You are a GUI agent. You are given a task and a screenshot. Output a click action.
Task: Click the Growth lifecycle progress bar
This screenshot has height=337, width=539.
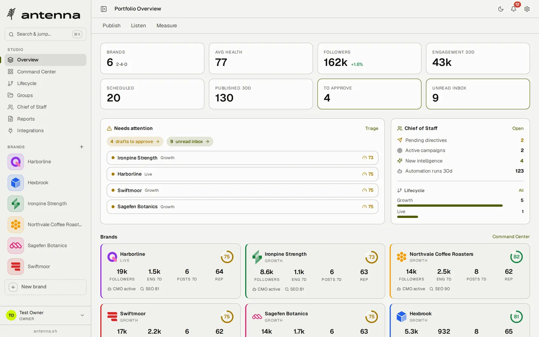pyautogui.click(x=450, y=206)
